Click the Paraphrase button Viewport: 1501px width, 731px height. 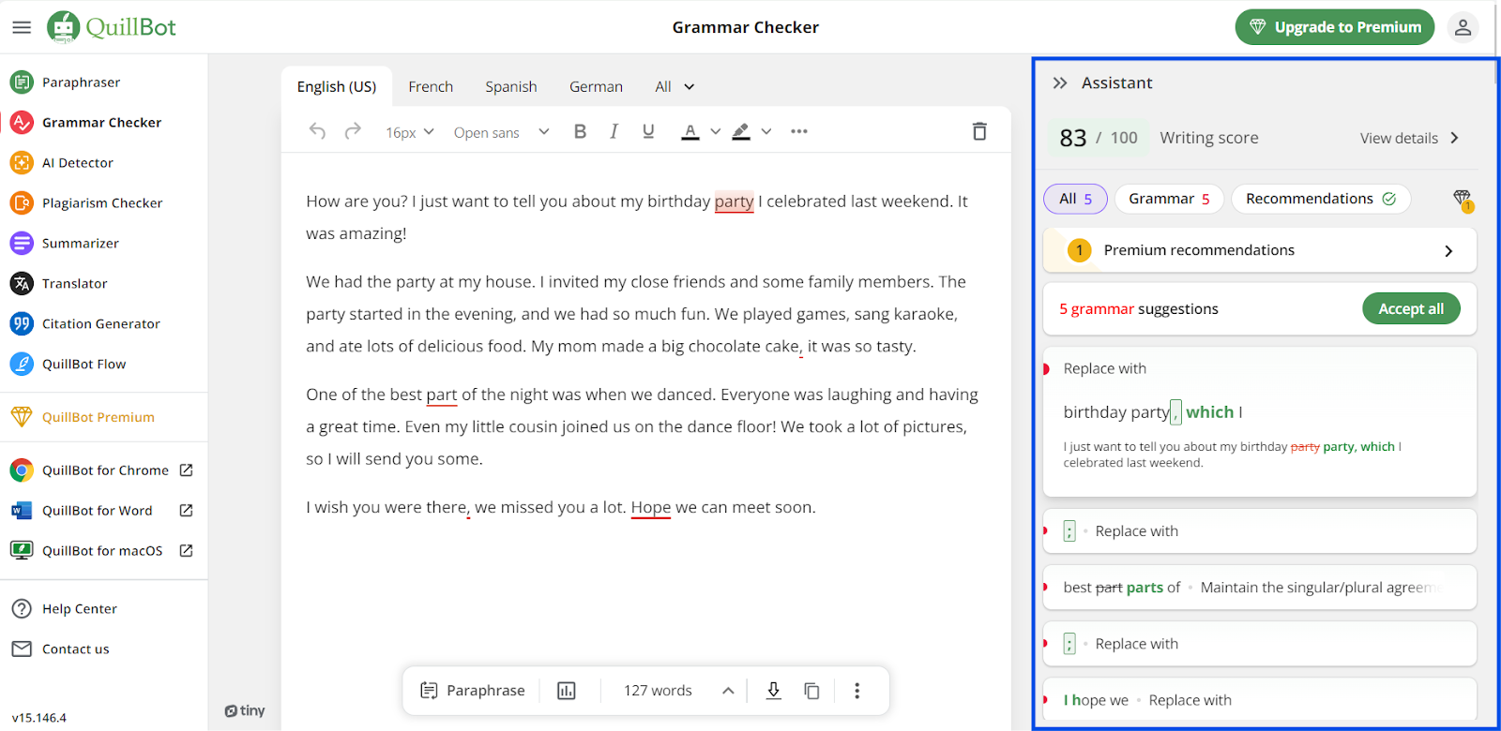472,691
